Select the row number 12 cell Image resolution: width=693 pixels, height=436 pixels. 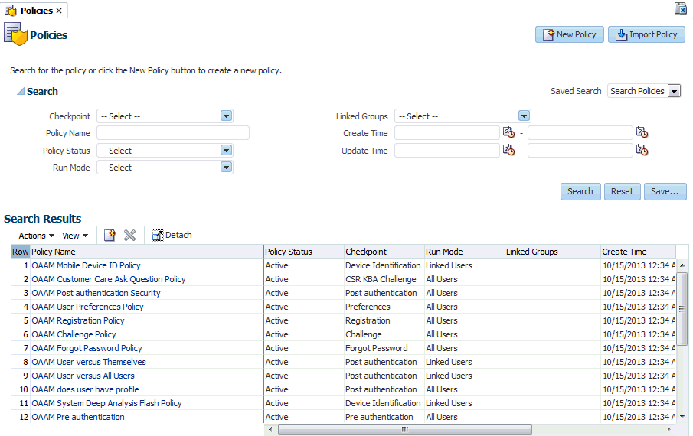(x=21, y=417)
